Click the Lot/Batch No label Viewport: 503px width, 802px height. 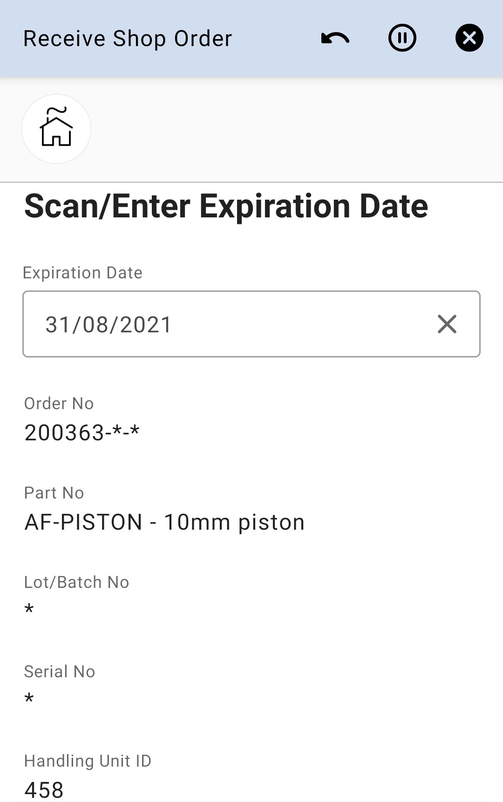[76, 582]
